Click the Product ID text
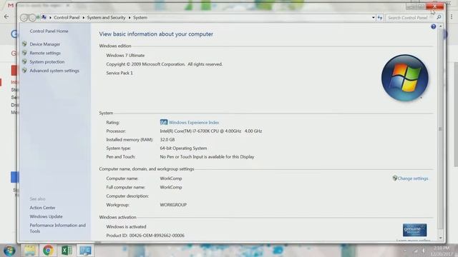This screenshot has width=458, height=257. (x=145, y=236)
